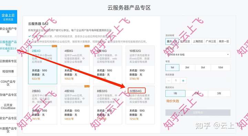Click the Hot badge on 2核4G card
Image resolution: width=248 pixels, height=136 pixels.
pyautogui.click(x=54, y=46)
